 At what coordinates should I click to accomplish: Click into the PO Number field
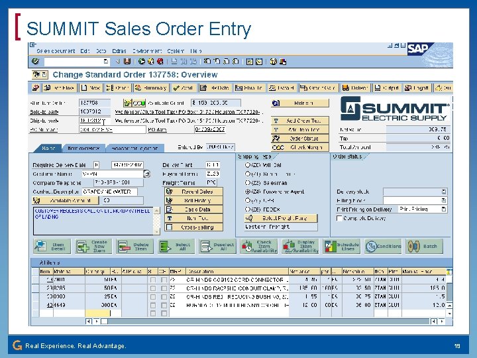tap(112, 129)
